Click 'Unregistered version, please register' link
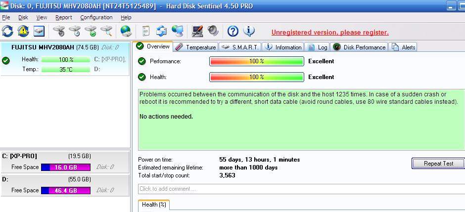The image size is (465, 212). 330,33
